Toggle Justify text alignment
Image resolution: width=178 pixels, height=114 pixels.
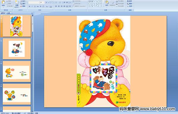tap(64, 6)
